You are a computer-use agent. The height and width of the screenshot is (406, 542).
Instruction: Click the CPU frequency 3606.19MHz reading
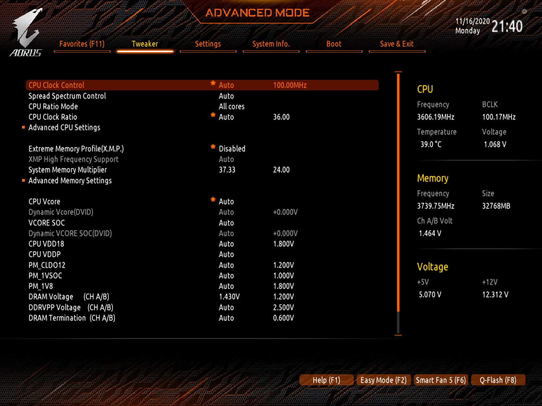[x=436, y=117]
